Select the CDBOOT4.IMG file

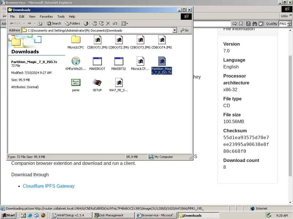pos(162,42)
